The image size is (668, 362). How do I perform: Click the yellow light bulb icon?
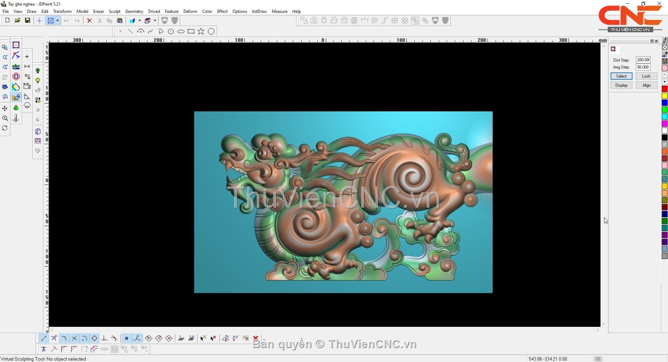tap(38, 81)
